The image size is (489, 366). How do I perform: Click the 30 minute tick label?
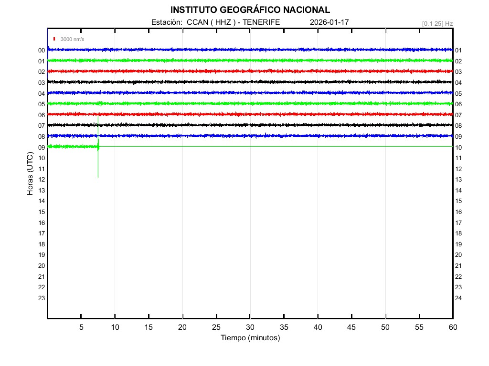tap(250, 327)
